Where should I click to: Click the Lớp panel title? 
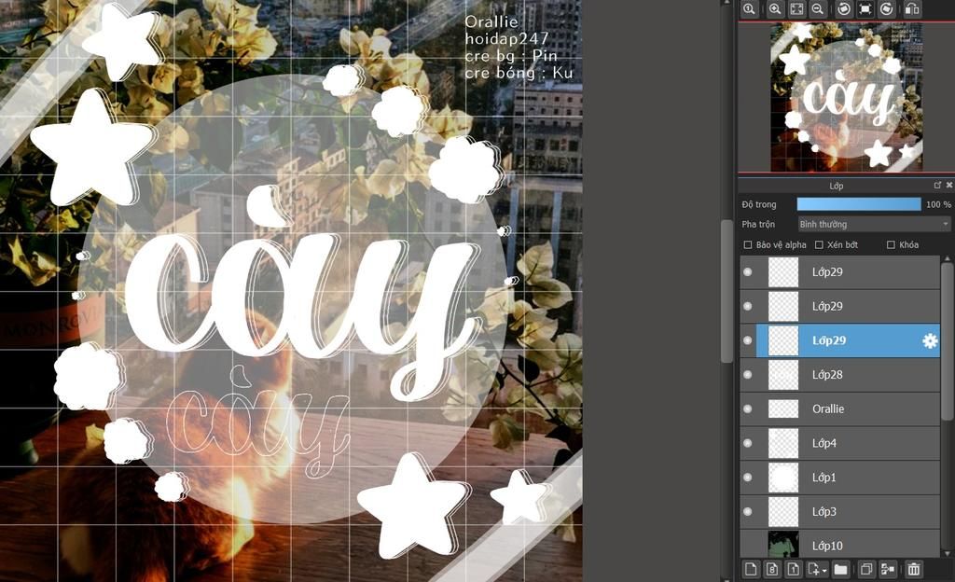point(837,186)
